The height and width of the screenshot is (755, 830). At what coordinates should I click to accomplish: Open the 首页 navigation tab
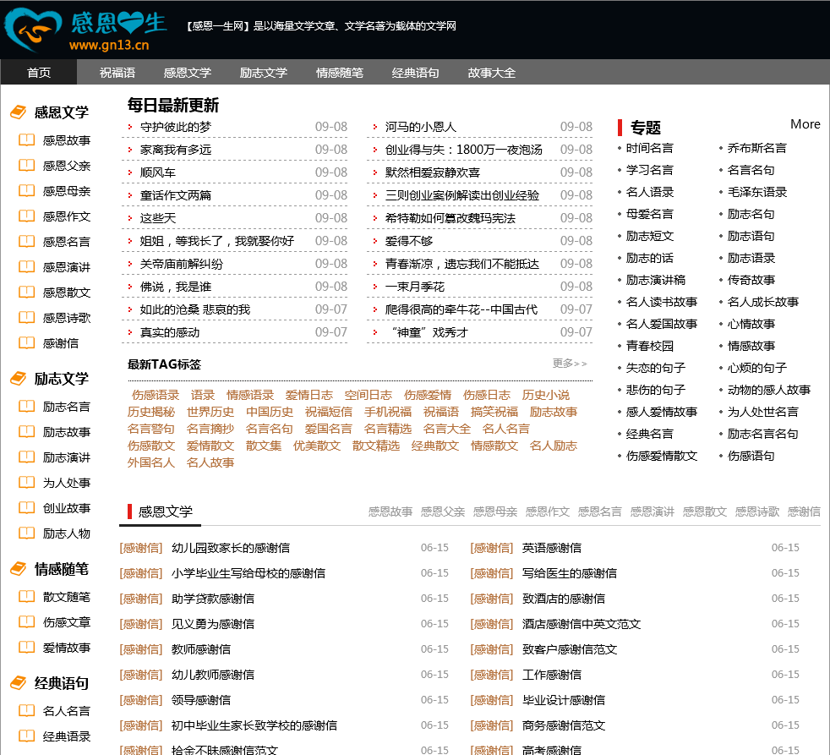39,73
